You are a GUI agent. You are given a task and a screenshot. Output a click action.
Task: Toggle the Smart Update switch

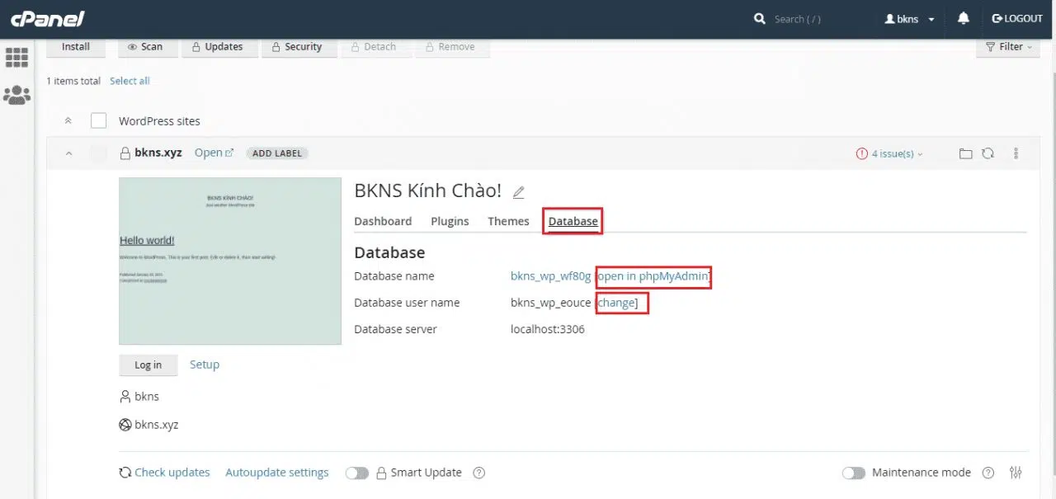356,473
